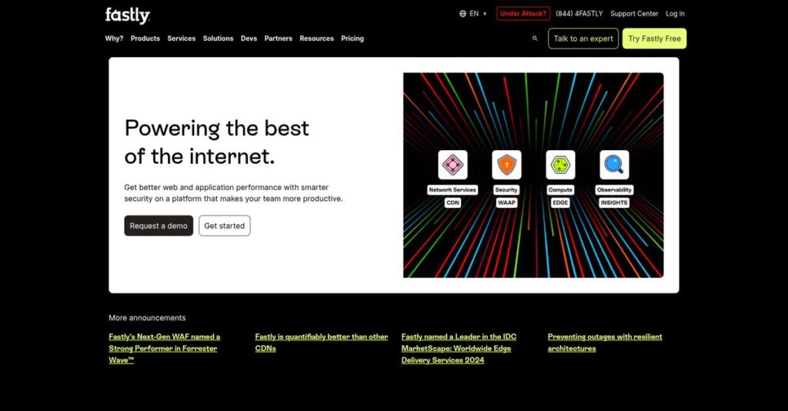Image resolution: width=788 pixels, height=411 pixels.
Task: Click the Observability magnifier icon
Action: [614, 165]
